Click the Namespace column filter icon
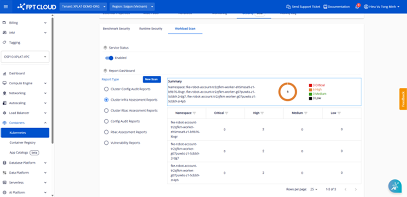The height and width of the screenshot is (197, 407). click(194, 113)
